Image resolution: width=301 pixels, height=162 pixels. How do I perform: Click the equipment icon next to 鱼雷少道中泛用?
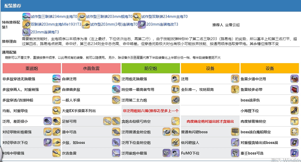click(294, 79)
